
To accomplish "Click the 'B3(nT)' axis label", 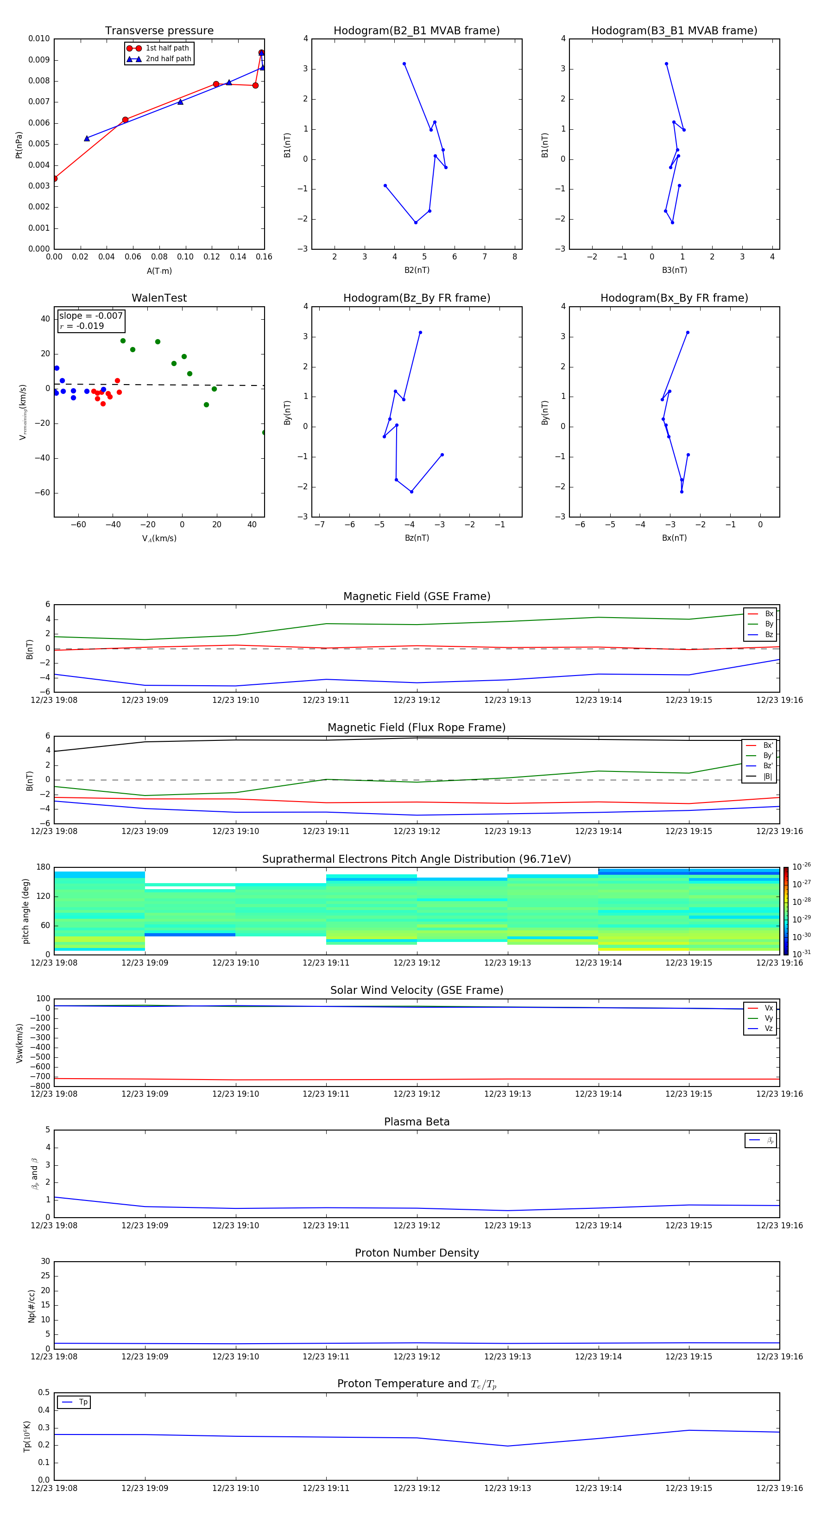I will [x=674, y=270].
